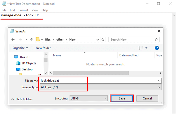The image size is (176, 114).
Task: Open the Organize menu
Action: click(20, 48)
